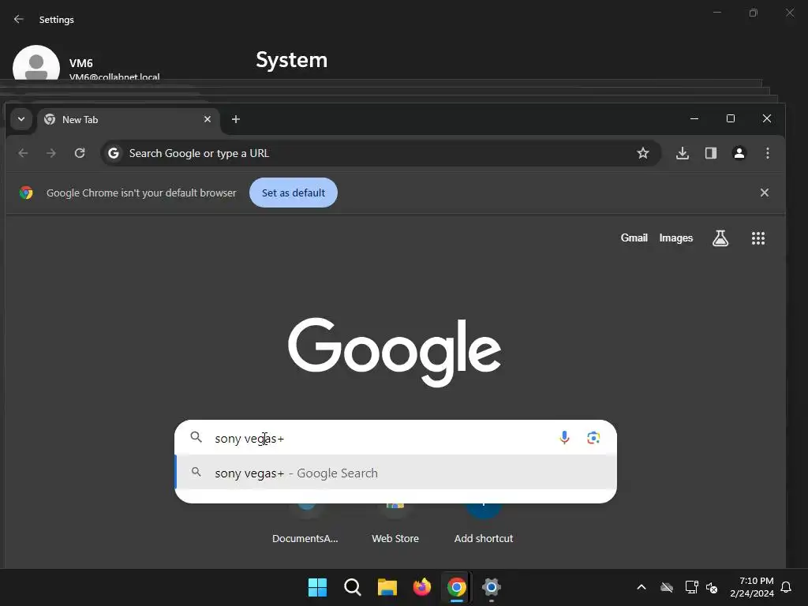
Task: Open network status tray icon
Action: click(691, 587)
